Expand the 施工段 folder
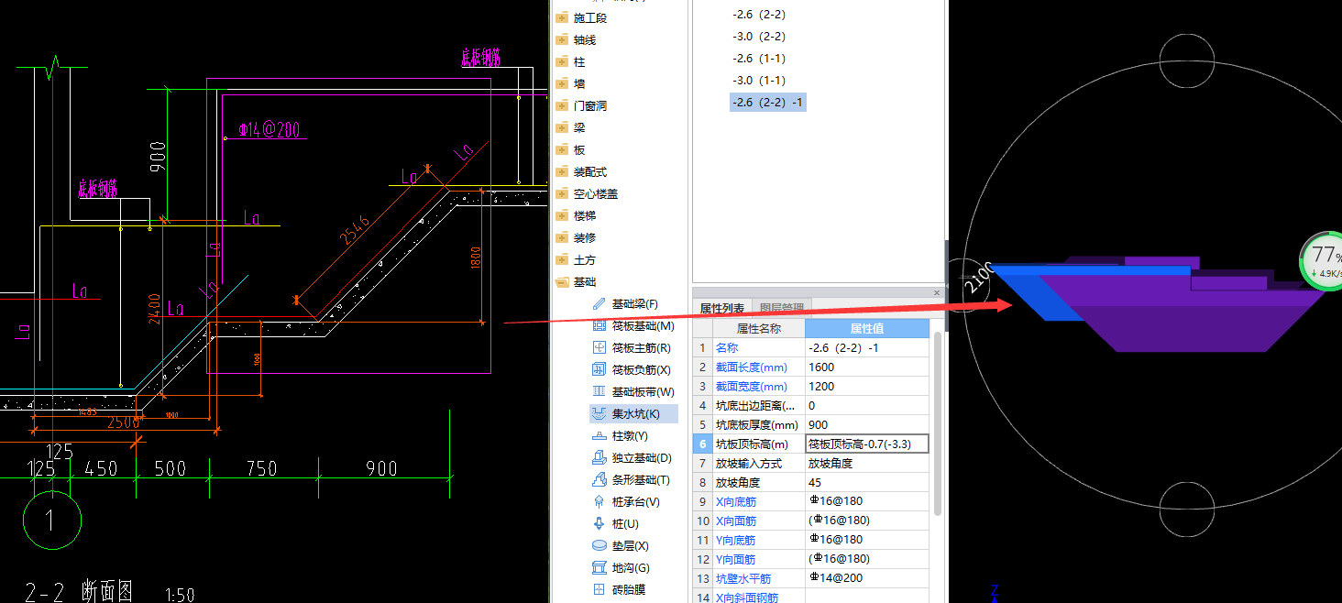Image resolution: width=1342 pixels, height=603 pixels. 561,17
